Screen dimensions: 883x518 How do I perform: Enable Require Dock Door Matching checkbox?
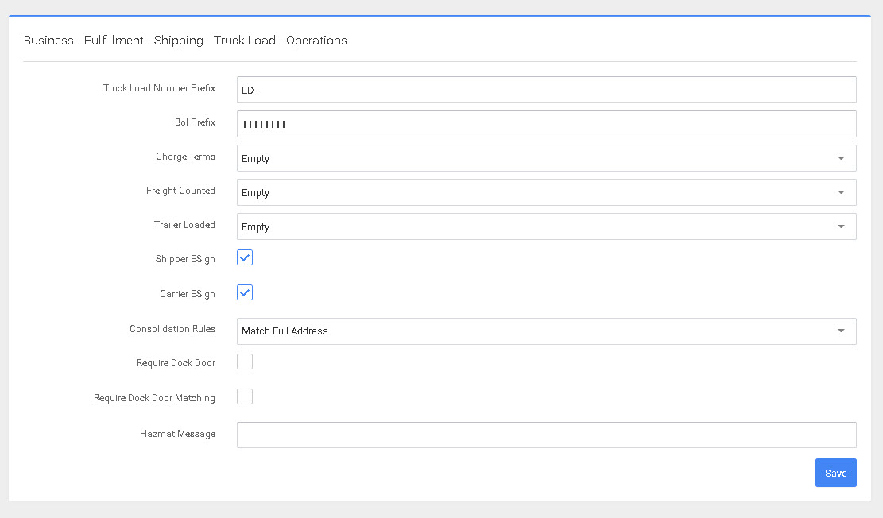[x=245, y=396]
